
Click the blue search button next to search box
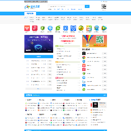point(87,7)
